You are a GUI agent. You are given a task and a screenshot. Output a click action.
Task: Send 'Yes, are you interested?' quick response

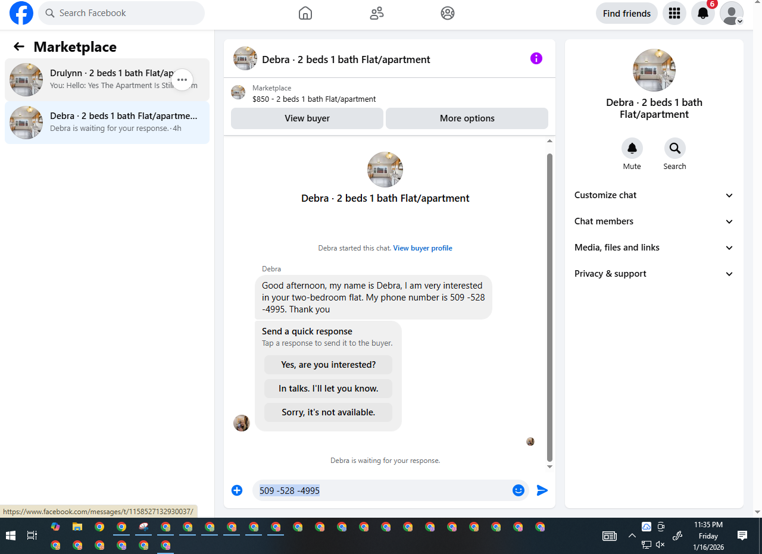[x=328, y=365]
